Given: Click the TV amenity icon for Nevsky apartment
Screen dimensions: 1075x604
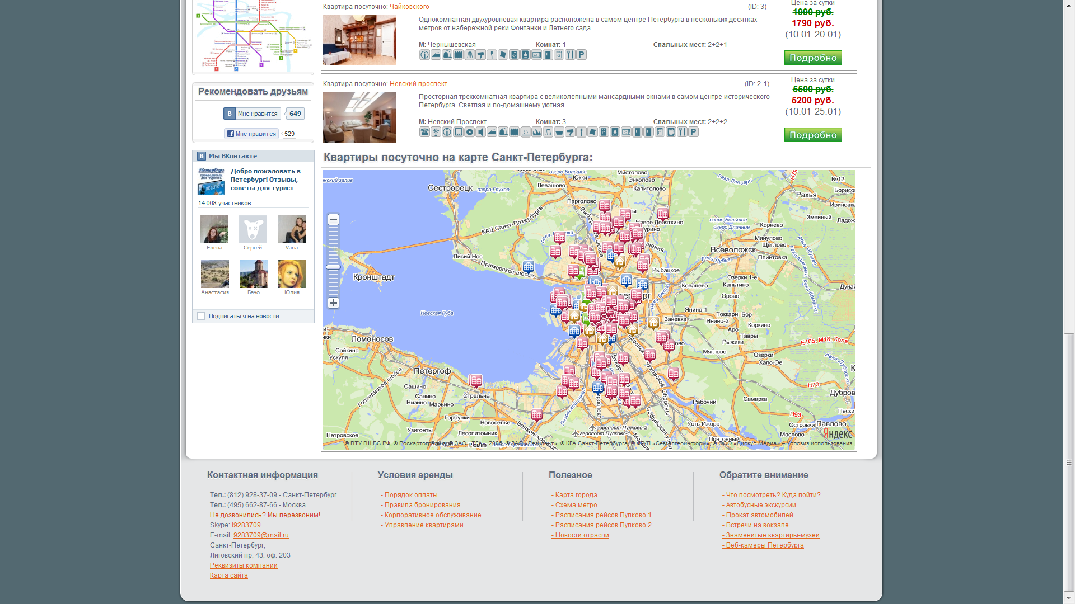Looking at the screenshot, I should click(458, 132).
